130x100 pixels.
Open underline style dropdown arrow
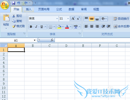click(x=45, y=26)
